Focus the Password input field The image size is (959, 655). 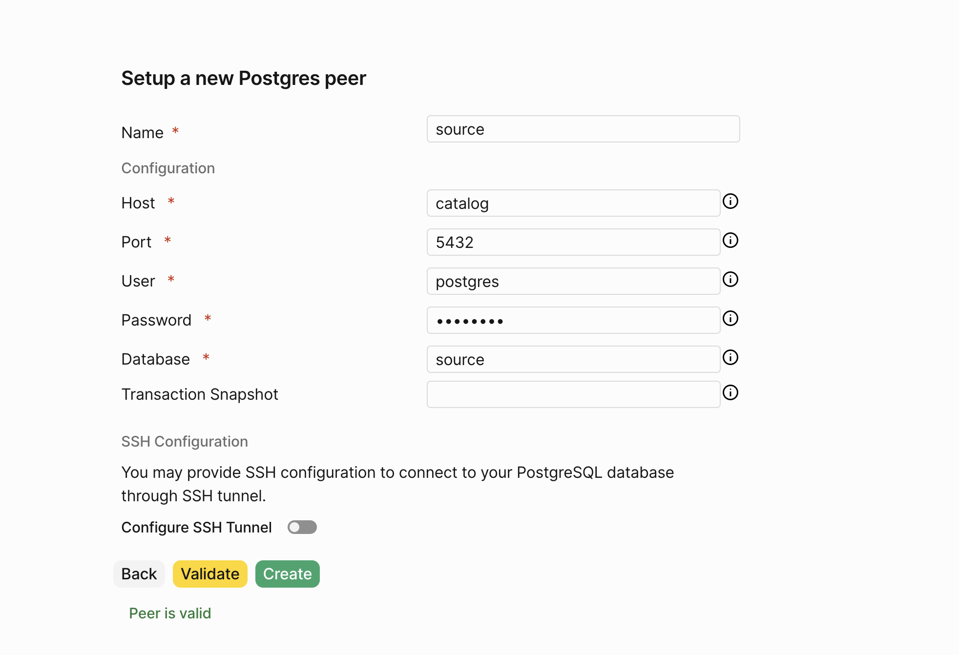pos(574,320)
